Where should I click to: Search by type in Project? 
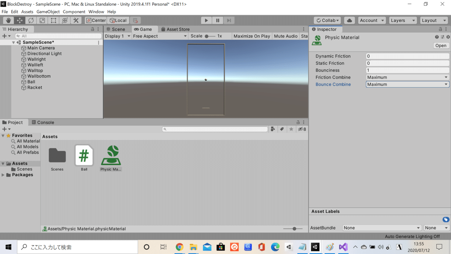273,129
